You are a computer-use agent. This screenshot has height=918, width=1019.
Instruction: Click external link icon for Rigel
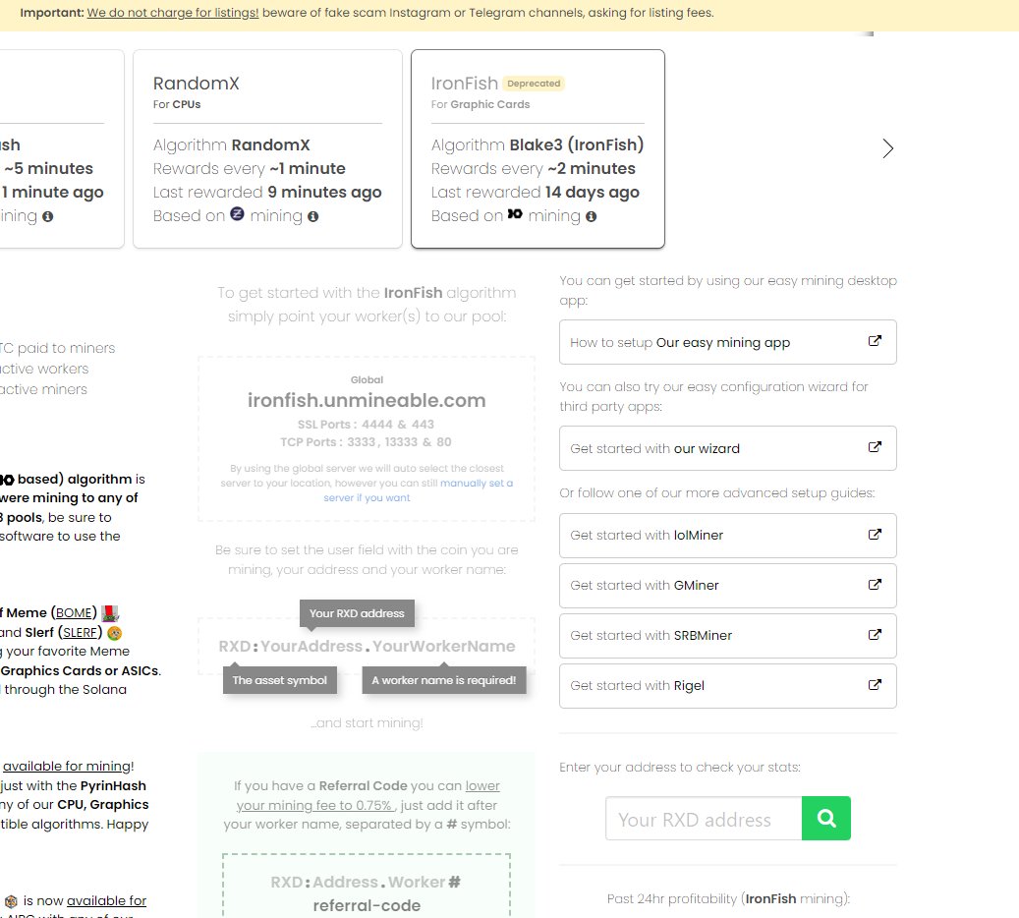(875, 684)
